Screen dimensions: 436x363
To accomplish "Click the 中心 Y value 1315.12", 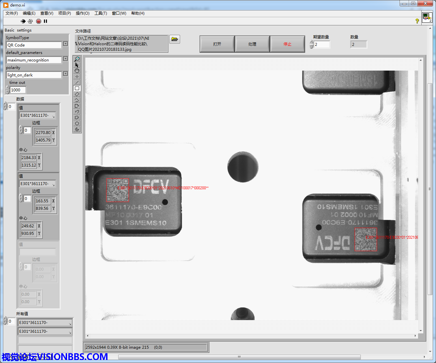I will coord(29,165).
